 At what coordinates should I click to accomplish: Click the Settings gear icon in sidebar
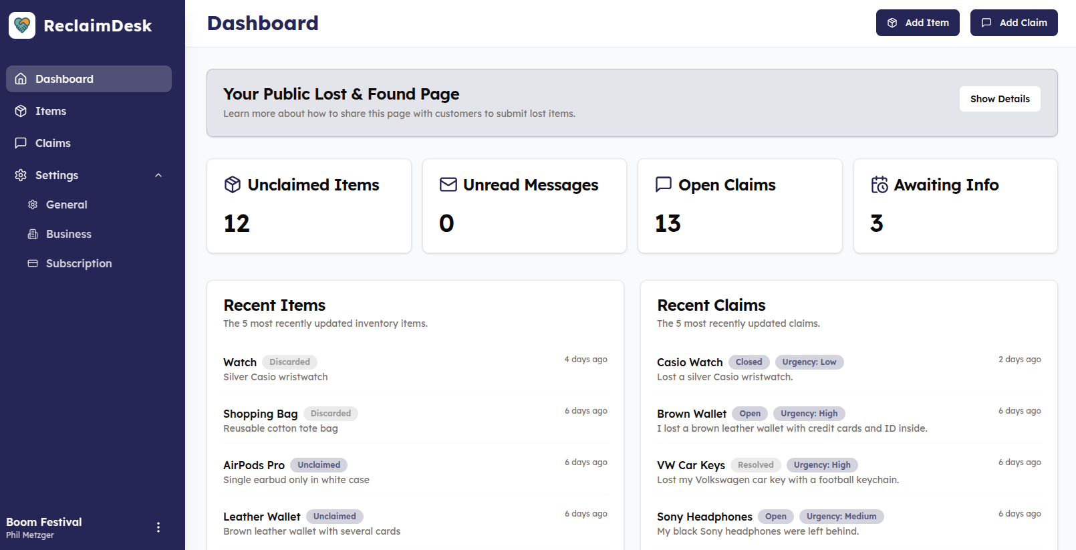pyautogui.click(x=21, y=175)
